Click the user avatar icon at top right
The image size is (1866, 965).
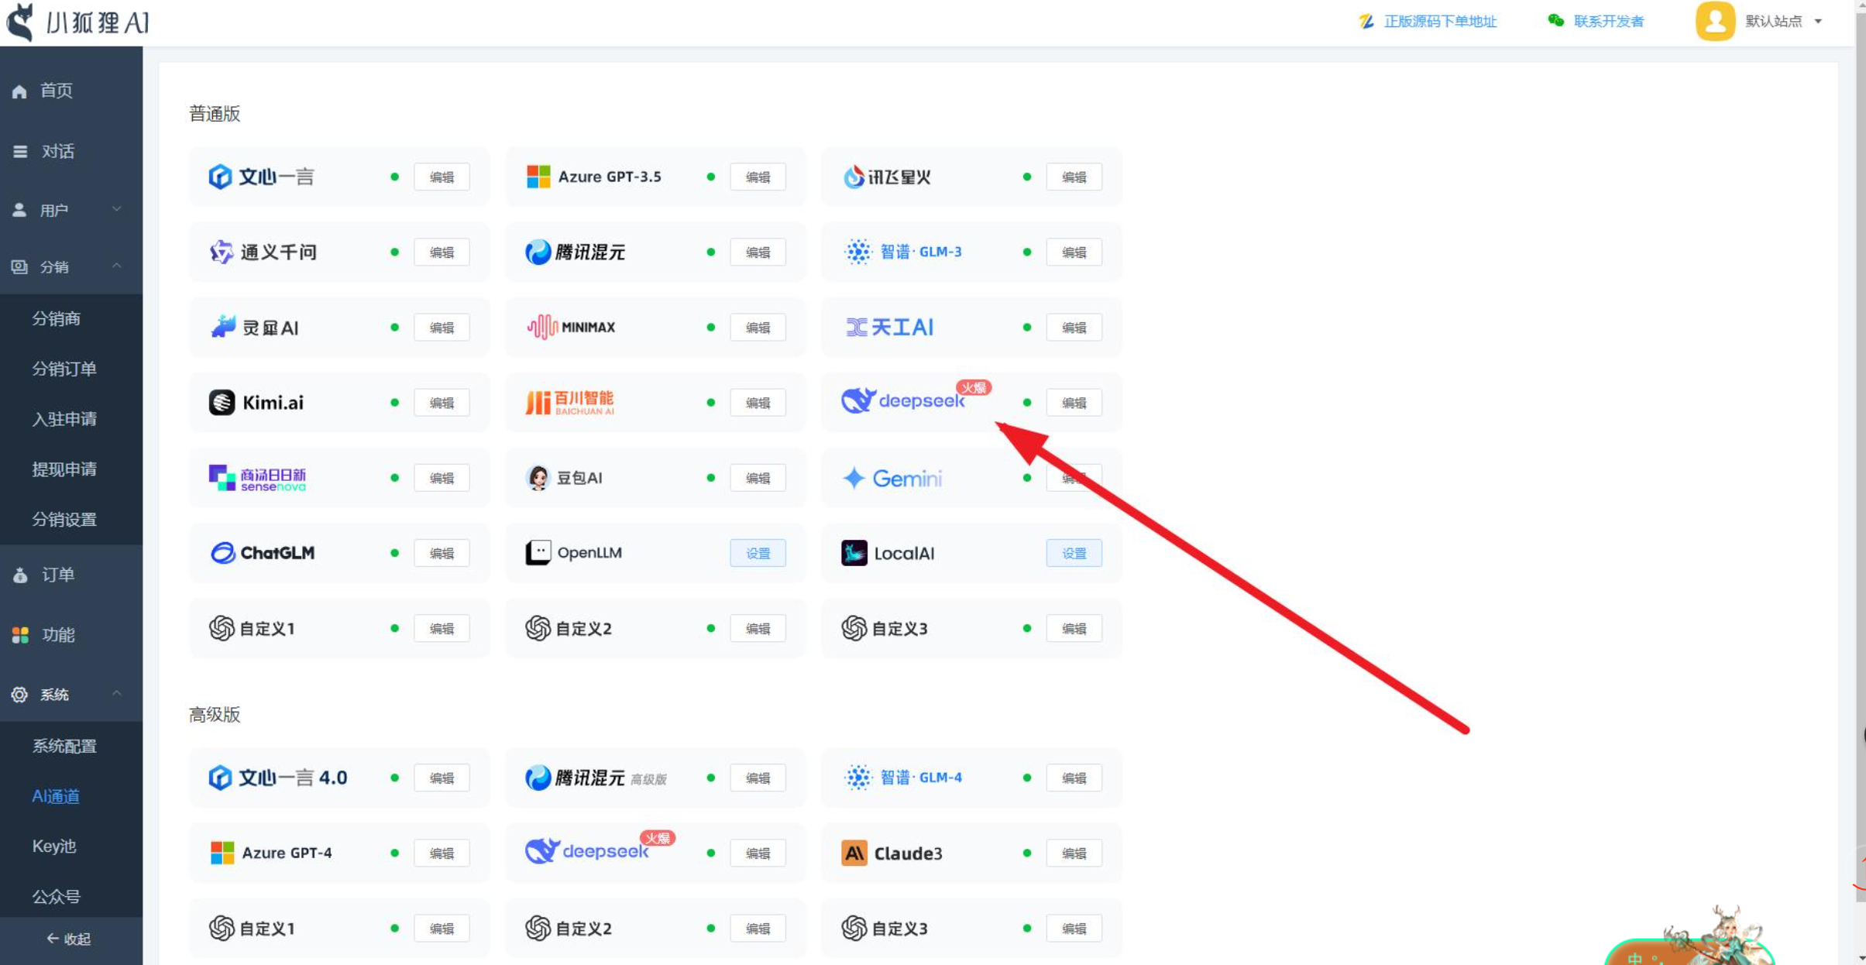[1714, 21]
